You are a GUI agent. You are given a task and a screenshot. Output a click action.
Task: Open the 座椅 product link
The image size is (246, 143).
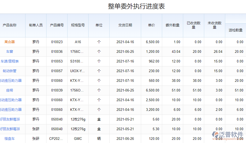click(x=9, y=90)
